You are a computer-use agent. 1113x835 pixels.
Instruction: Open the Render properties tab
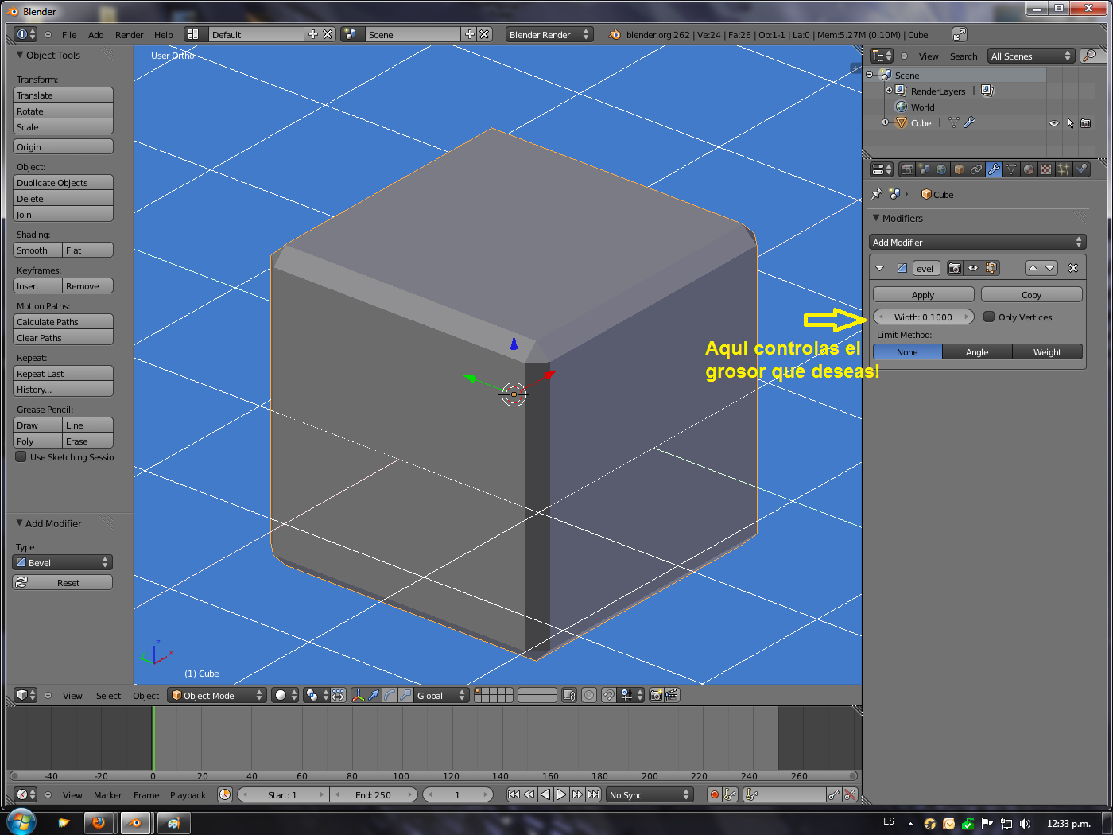point(906,169)
